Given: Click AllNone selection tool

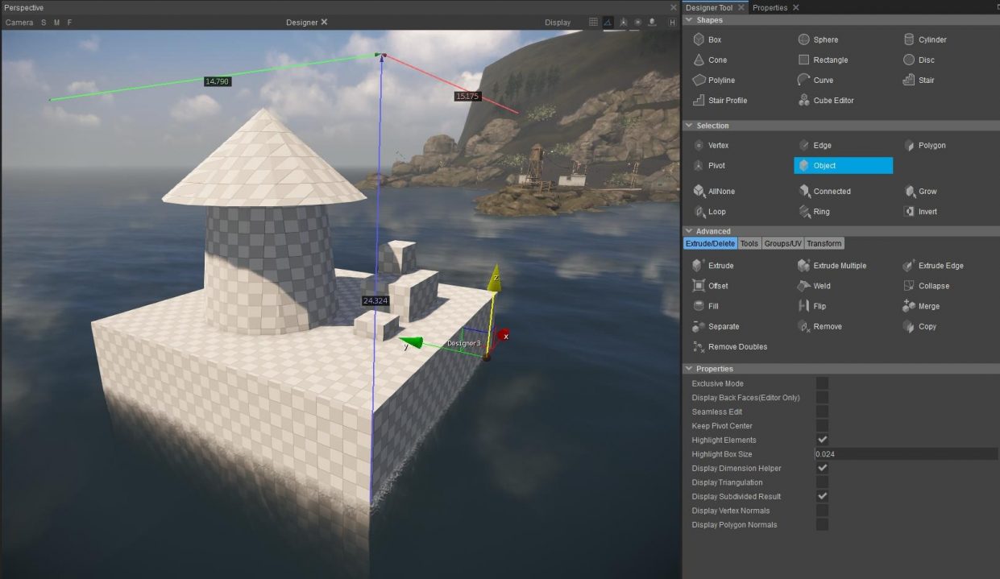Looking at the screenshot, I should point(714,191).
